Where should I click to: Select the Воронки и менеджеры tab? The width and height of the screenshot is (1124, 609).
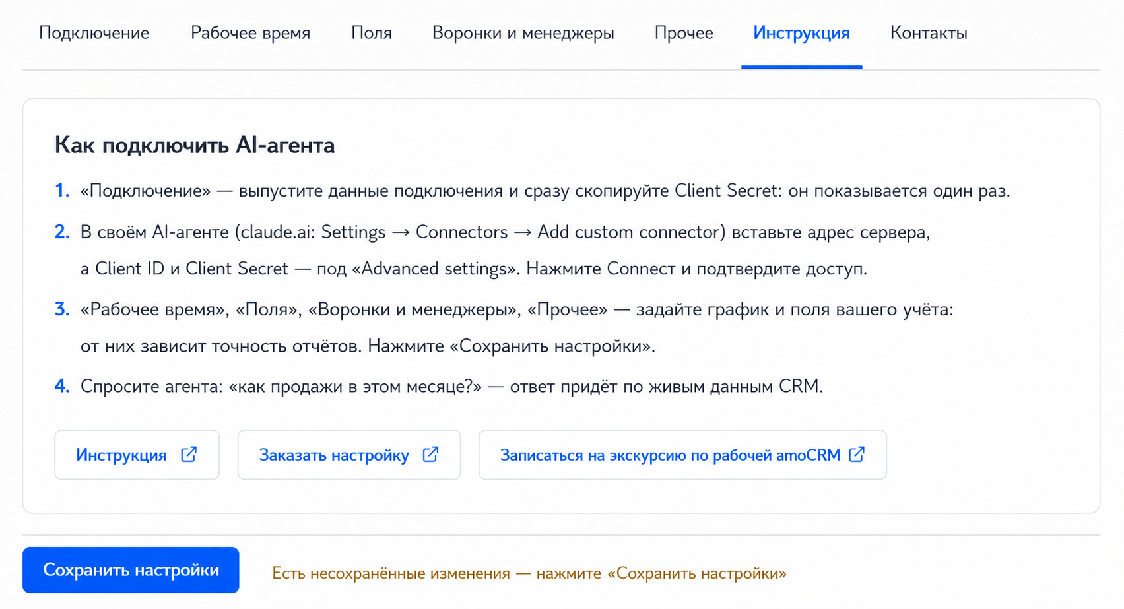[523, 33]
